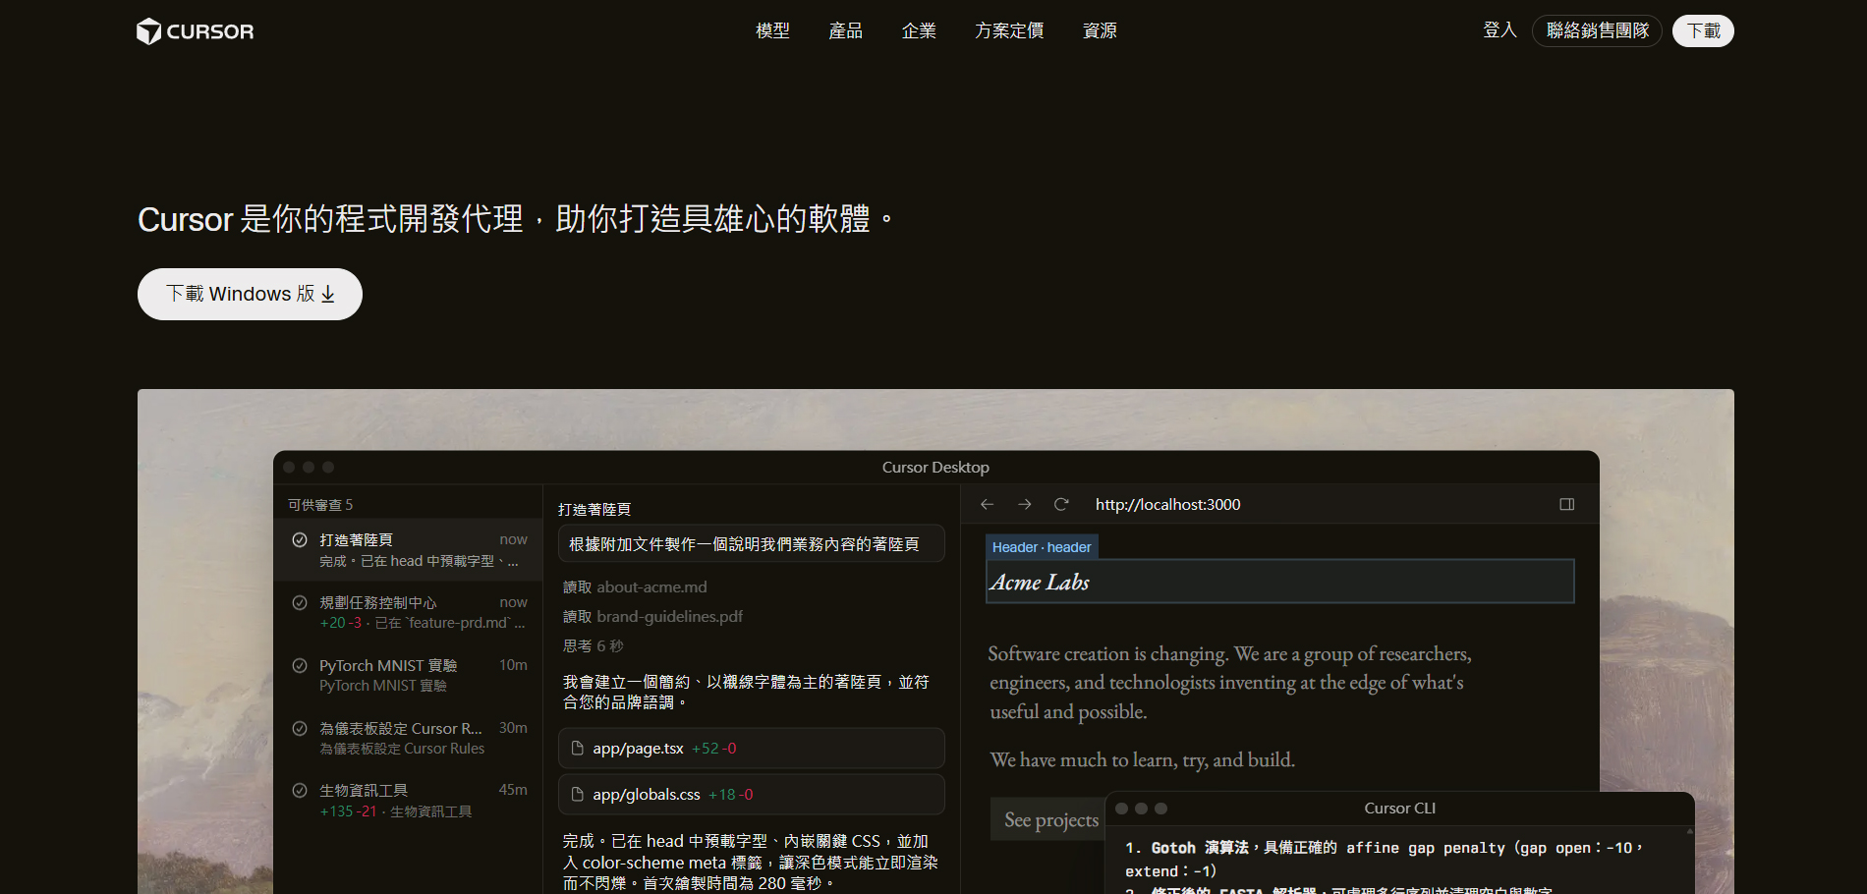Click the 讀取 about-acme.md line

click(x=635, y=587)
